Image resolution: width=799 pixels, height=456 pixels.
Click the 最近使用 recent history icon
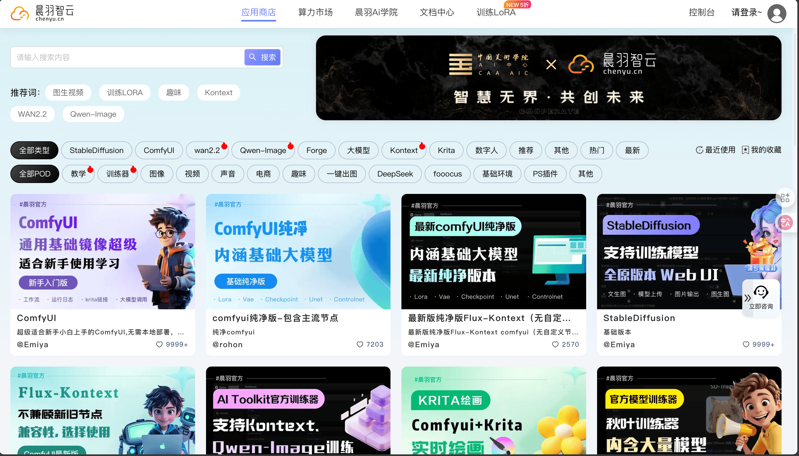pos(699,150)
